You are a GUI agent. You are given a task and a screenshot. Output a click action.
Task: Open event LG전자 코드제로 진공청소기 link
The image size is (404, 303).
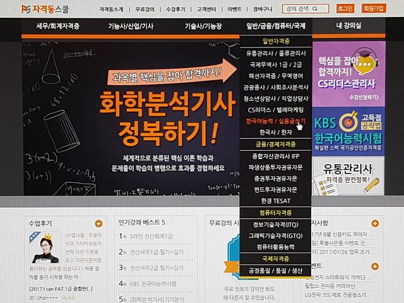(336, 295)
